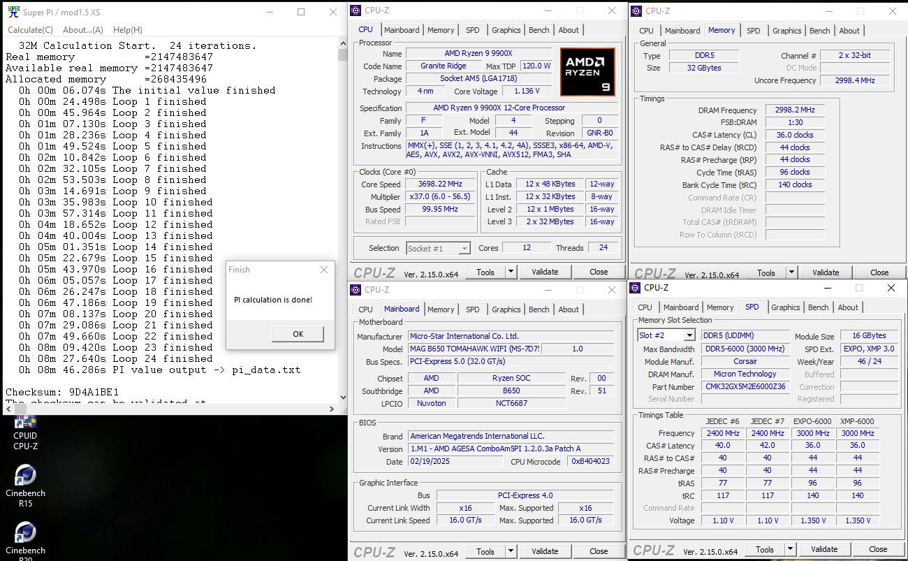This screenshot has height=561, width=908.
Task: Click the Cinebench R15 desktop icon
Action: tap(25, 486)
